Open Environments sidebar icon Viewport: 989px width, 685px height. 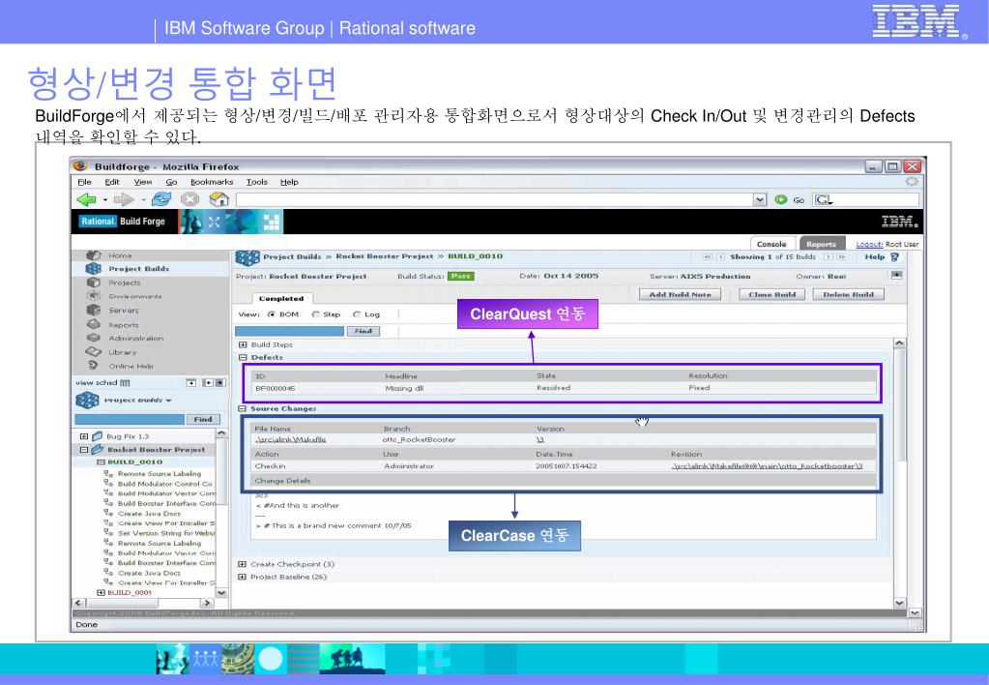[x=94, y=295]
